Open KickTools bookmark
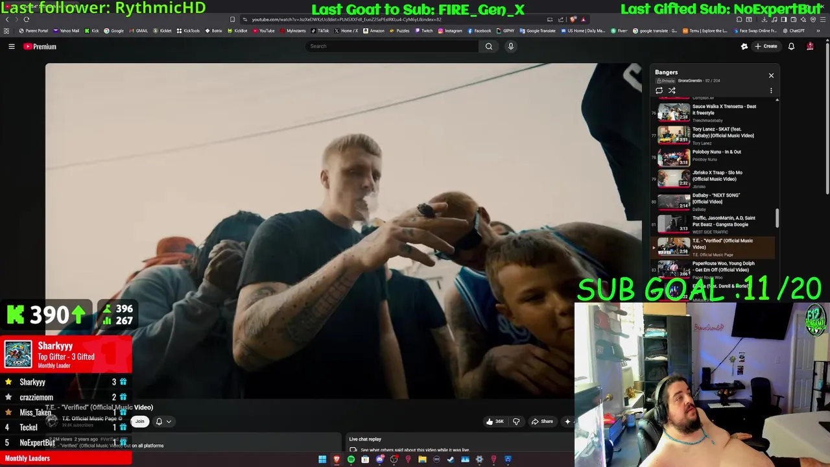The image size is (830, 467). click(x=188, y=30)
